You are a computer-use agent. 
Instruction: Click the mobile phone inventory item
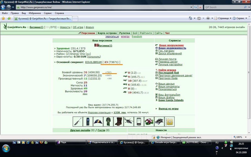(x=88, y=121)
